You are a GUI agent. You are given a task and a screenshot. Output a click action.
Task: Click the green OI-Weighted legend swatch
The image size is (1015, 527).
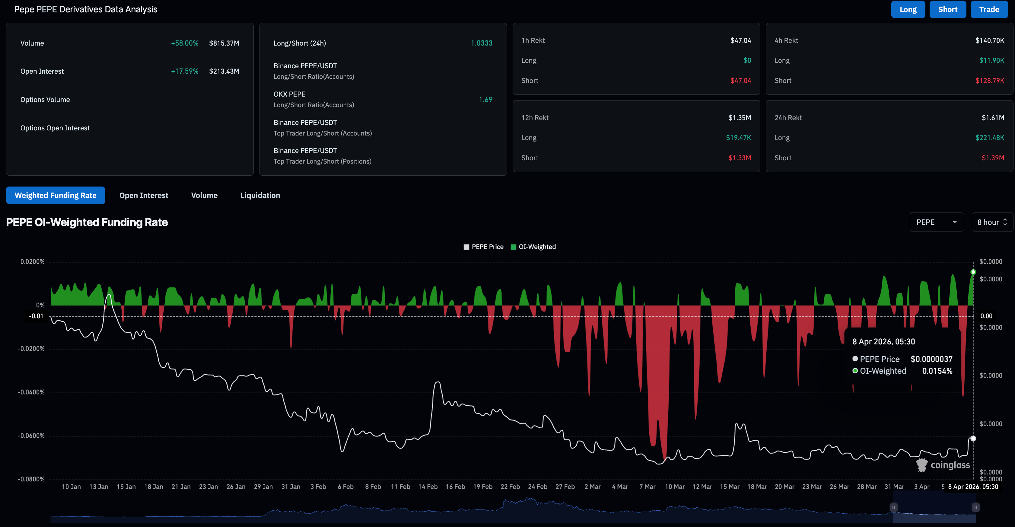514,247
